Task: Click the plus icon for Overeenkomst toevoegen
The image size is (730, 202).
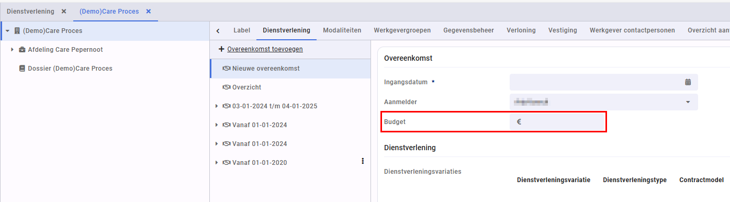Action: tap(221, 49)
